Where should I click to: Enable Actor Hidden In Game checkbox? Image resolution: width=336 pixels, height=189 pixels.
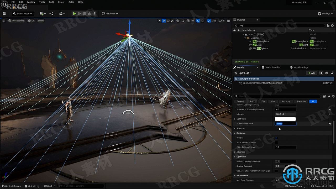point(276,143)
